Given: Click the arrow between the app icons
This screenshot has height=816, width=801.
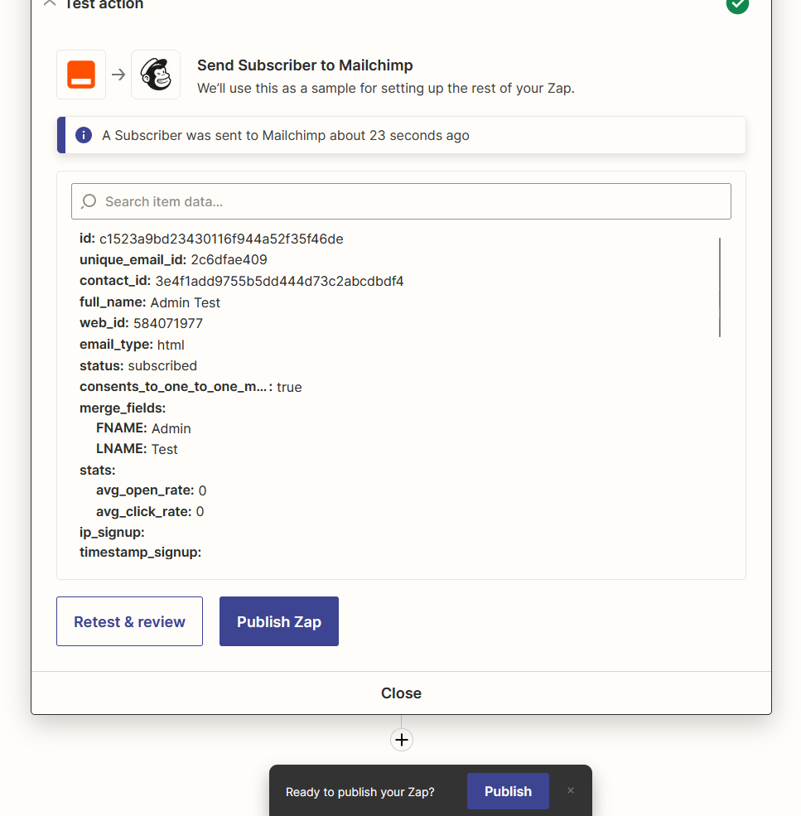Looking at the screenshot, I should click(x=118, y=75).
